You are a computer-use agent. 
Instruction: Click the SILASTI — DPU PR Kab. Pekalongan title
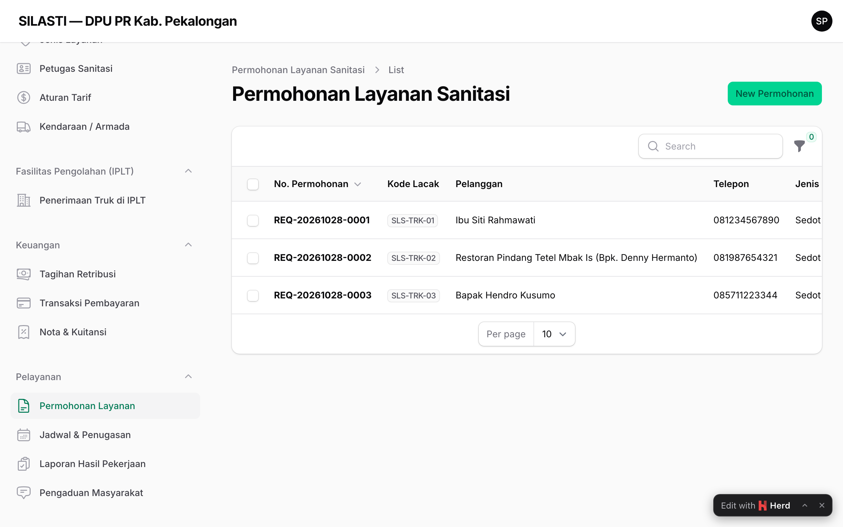[127, 21]
